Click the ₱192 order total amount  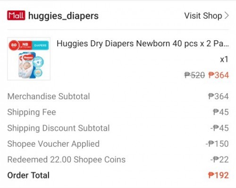click(x=219, y=175)
